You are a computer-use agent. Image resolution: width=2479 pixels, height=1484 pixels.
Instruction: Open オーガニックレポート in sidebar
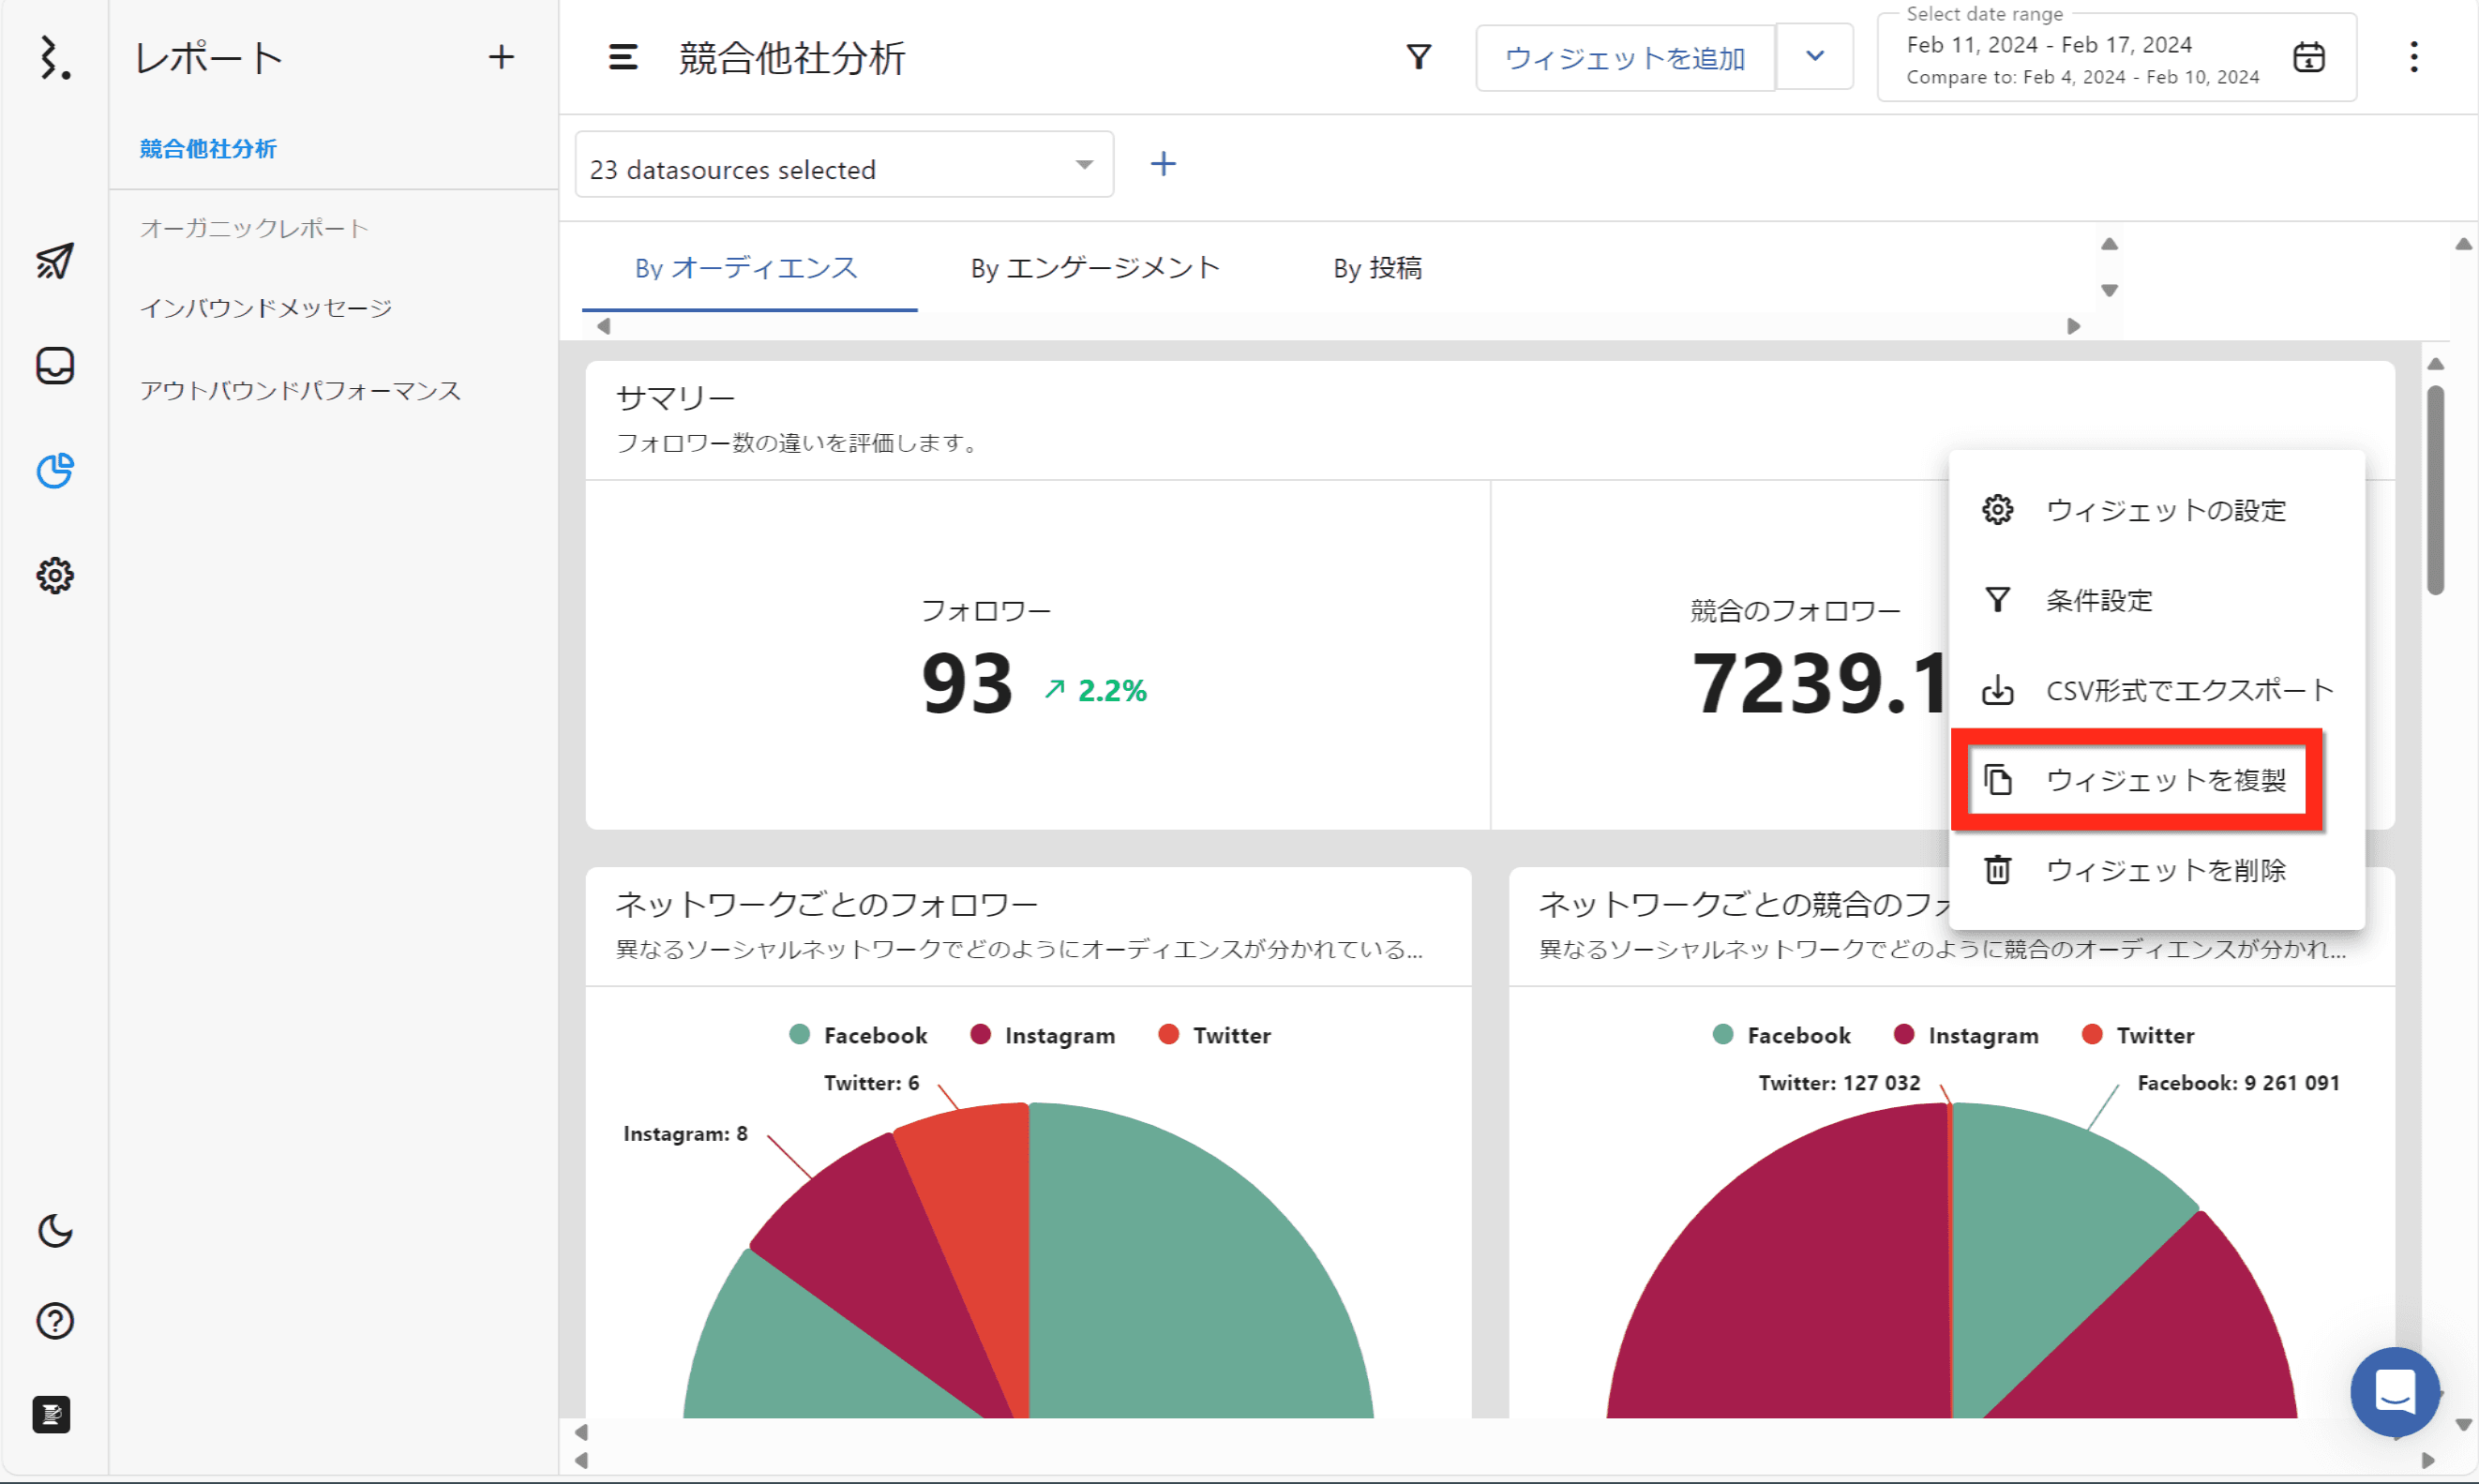pos(255,228)
